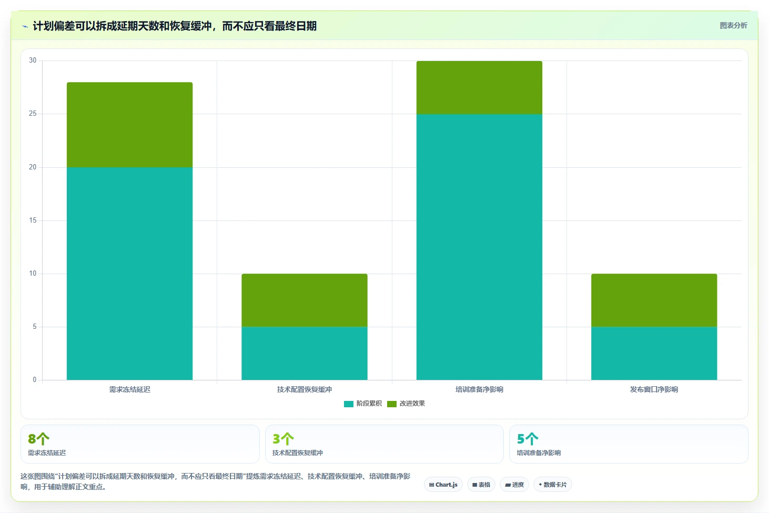The image size is (769, 513).
Task: Click the green segment of 发布窗口净影响 bar
Action: tap(654, 300)
